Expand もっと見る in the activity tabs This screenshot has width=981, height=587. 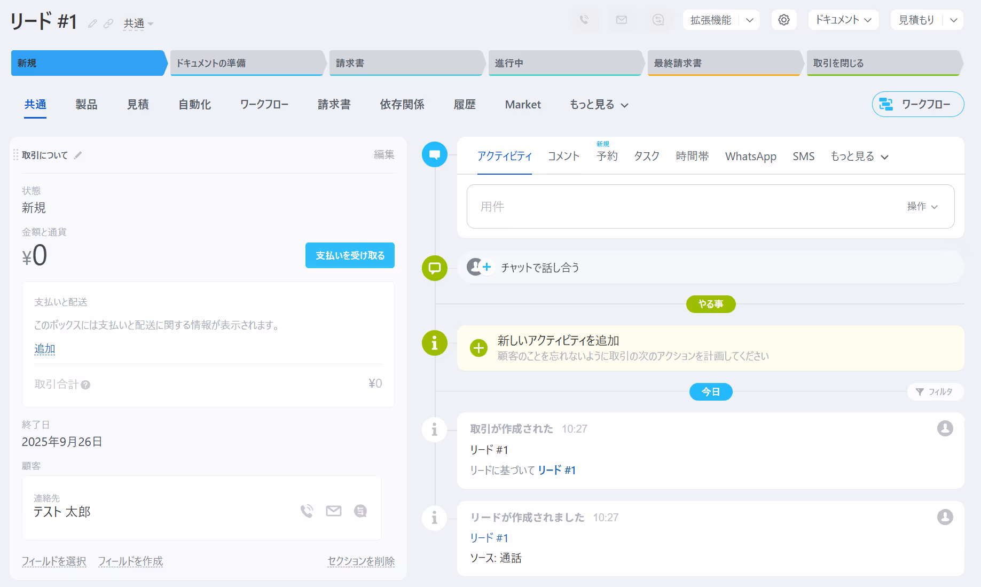(x=859, y=156)
